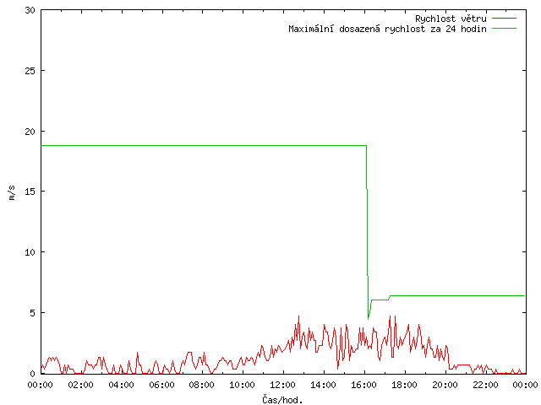Click the red legend line sample
This screenshot has height=405, width=541.
pos(504,18)
